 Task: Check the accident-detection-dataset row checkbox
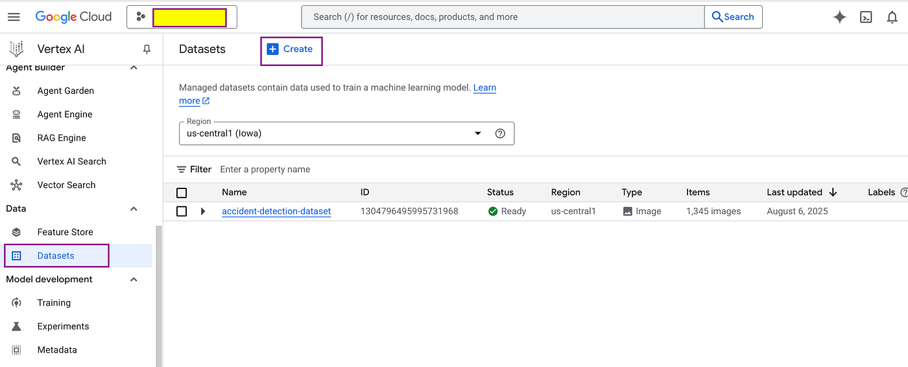[182, 211]
